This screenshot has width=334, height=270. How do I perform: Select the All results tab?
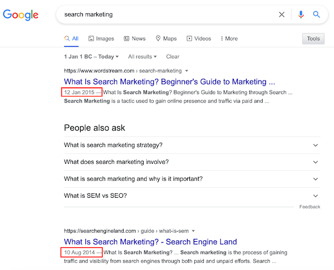[71, 38]
